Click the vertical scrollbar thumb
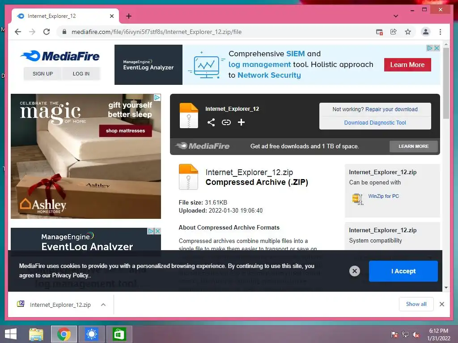Screen dimensions: 458x343 pyautogui.click(x=446, y=84)
